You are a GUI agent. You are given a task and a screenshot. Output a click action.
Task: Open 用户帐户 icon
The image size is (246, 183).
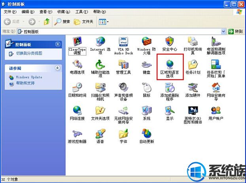click(x=216, y=110)
